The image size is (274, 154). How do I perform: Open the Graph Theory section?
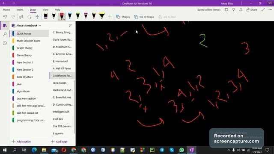[29, 48]
